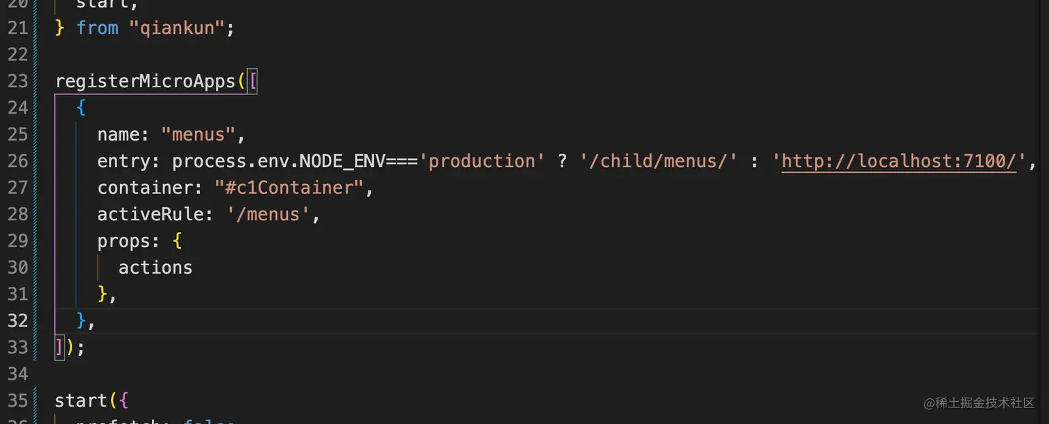This screenshot has height=424, width=1049.
Task: Click the 稀土掘金技术社区 watermark text
Action: pyautogui.click(x=985, y=403)
